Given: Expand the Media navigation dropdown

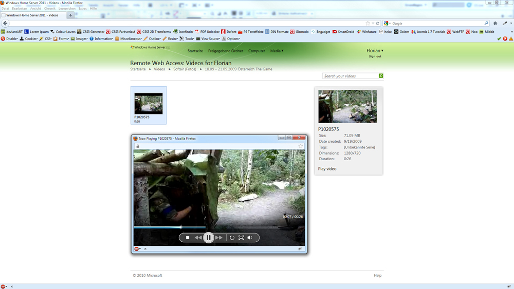Looking at the screenshot, I should (277, 51).
